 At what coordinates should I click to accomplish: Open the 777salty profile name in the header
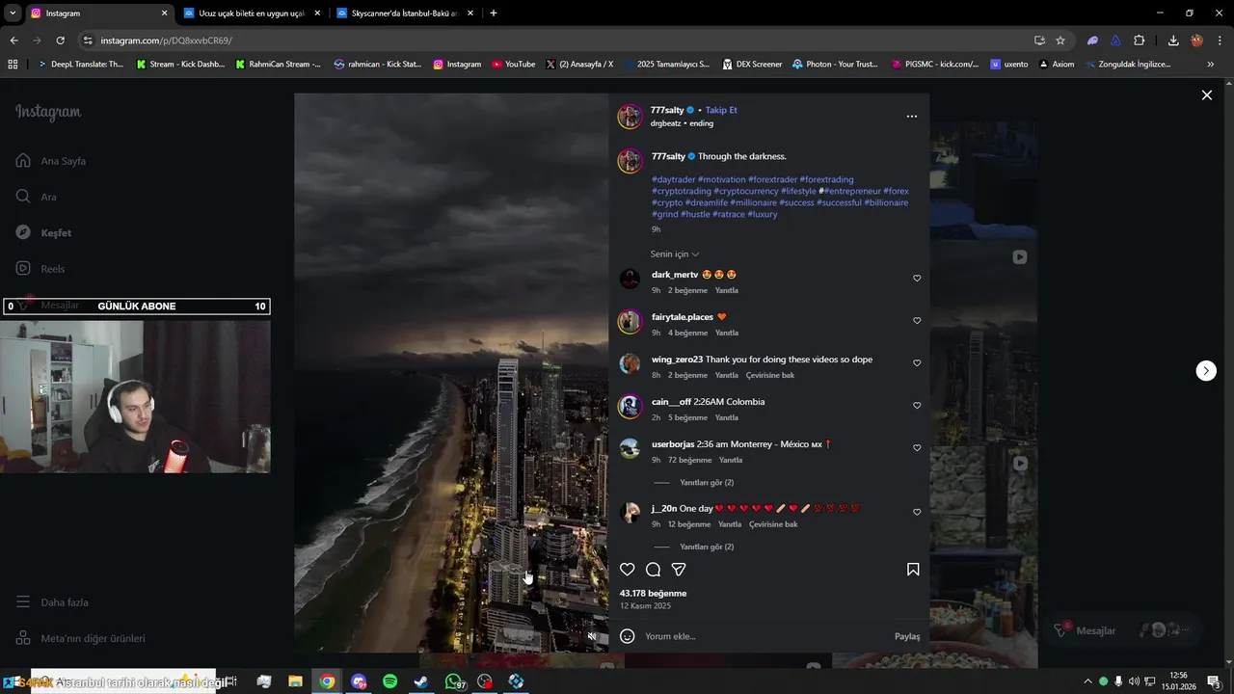[x=666, y=111]
